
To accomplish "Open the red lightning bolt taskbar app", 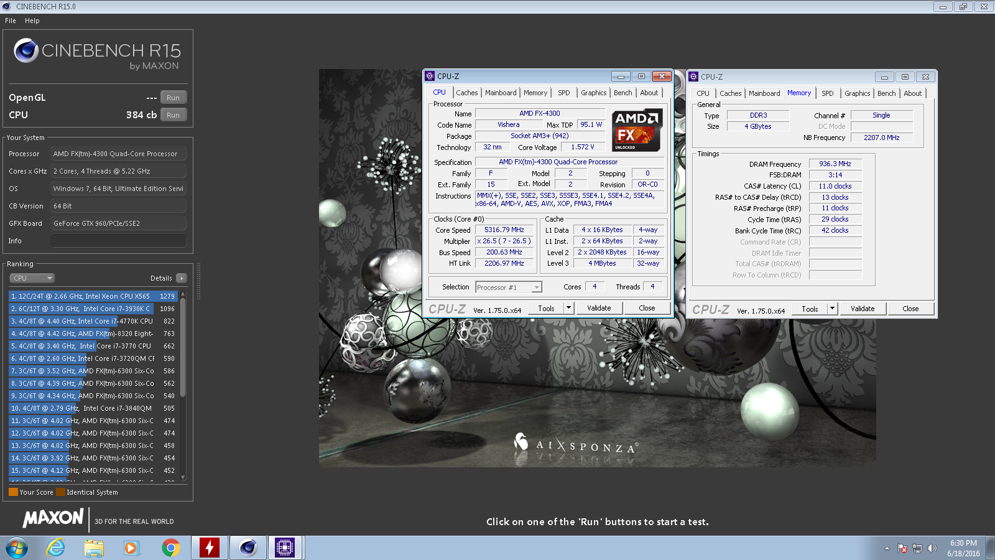I will (210, 548).
